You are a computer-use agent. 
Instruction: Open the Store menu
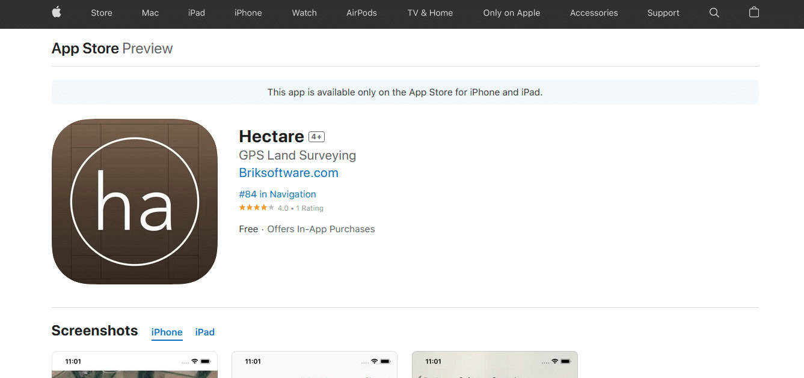(x=102, y=13)
